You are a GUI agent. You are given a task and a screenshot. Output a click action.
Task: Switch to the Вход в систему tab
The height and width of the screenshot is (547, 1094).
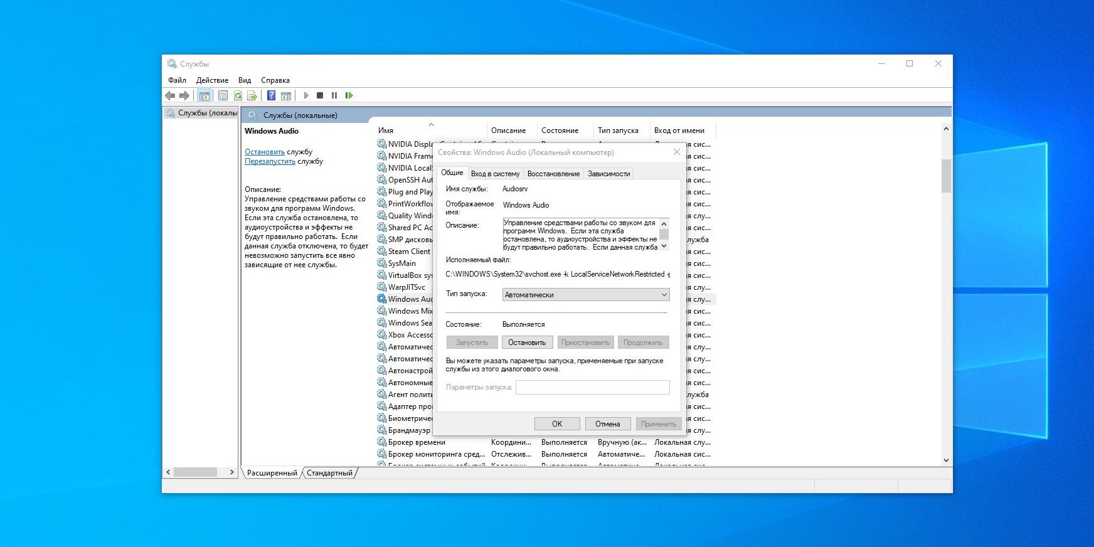[x=495, y=174]
